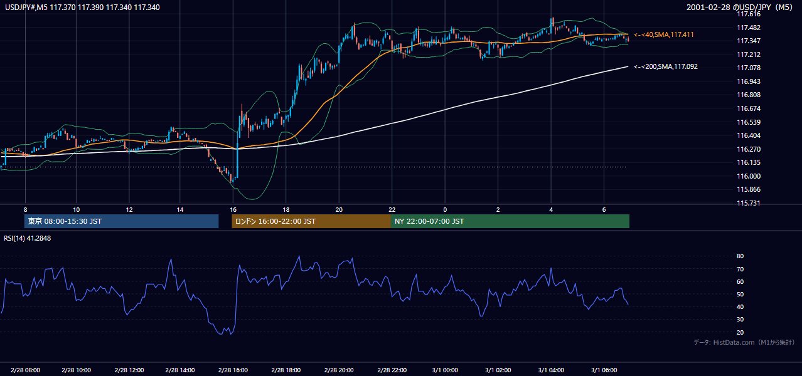
Task: Click the 2/28 14:00 date label
Action: pos(180,370)
